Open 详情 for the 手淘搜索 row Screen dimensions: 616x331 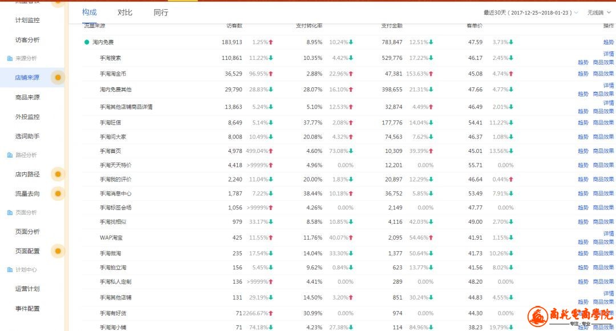[x=608, y=54]
